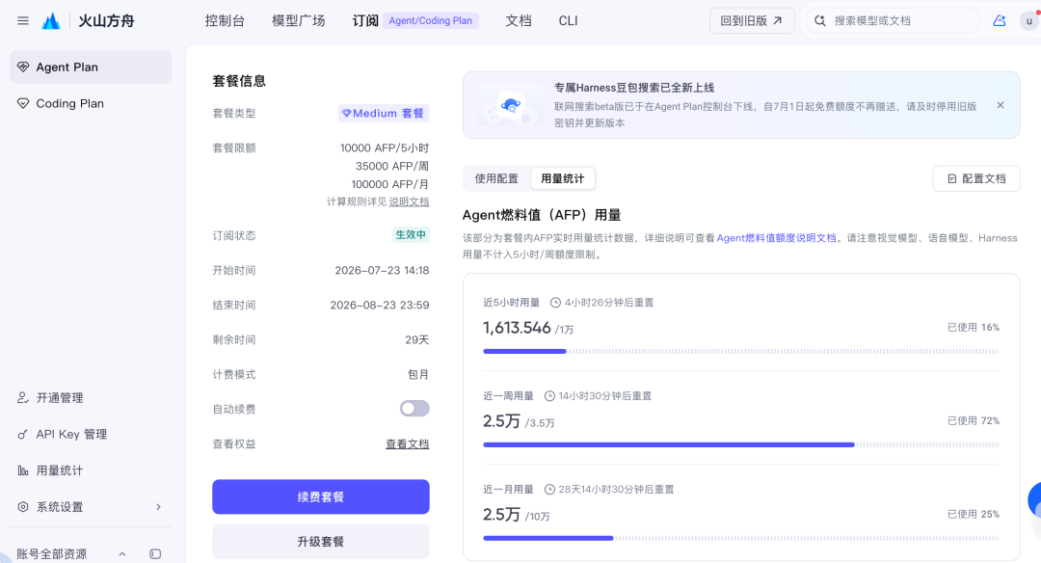The width and height of the screenshot is (1041, 563).
Task: Click the blue floating button at right edge
Action: point(1034,499)
